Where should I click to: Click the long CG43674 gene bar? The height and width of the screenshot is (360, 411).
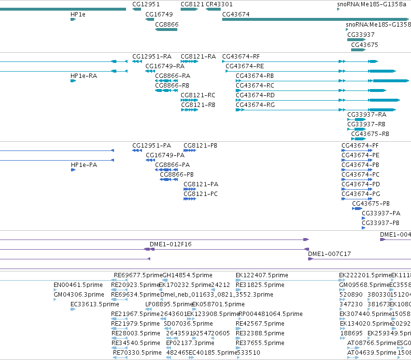315,19
